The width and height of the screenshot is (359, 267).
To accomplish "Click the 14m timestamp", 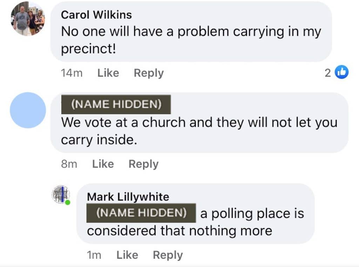I will (71, 73).
